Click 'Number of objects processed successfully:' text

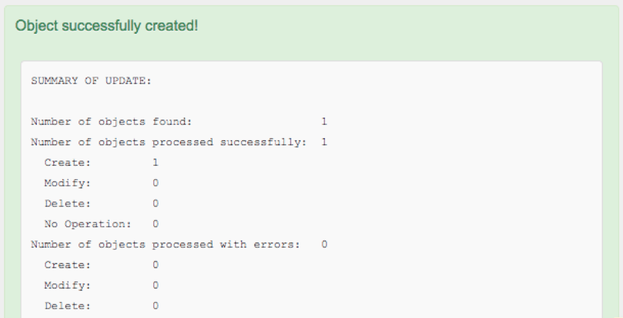(169, 142)
